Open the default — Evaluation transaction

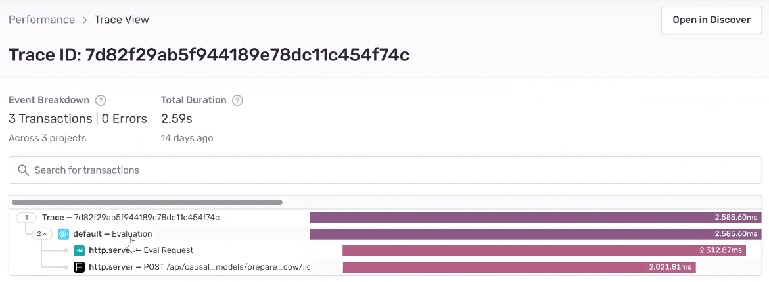[112, 234]
